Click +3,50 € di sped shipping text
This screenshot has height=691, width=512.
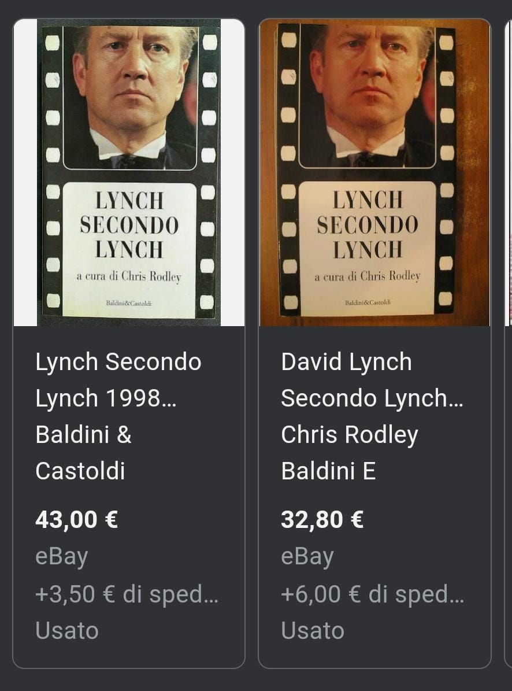click(x=127, y=594)
